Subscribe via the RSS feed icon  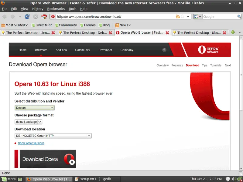[x=178, y=16]
